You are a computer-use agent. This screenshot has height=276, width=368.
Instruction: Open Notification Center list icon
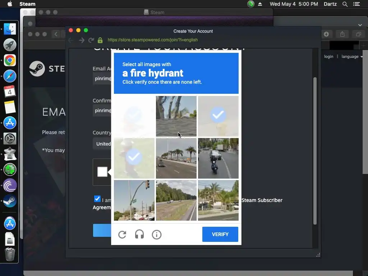coord(356,4)
